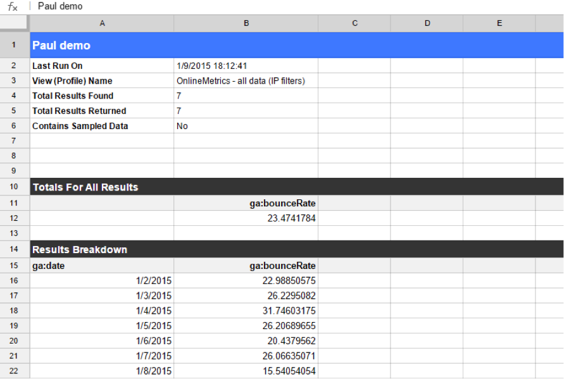The height and width of the screenshot is (379, 564).
Task: Select the date cell 1/8/2015
Action: [x=102, y=371]
